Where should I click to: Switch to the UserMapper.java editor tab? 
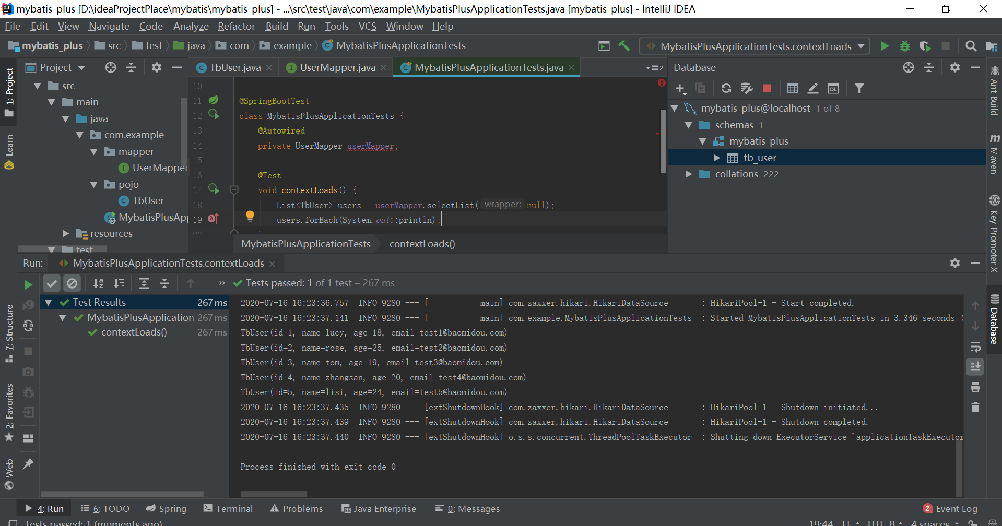337,67
